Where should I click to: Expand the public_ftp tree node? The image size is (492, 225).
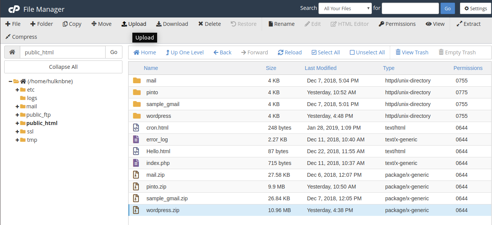(x=17, y=115)
